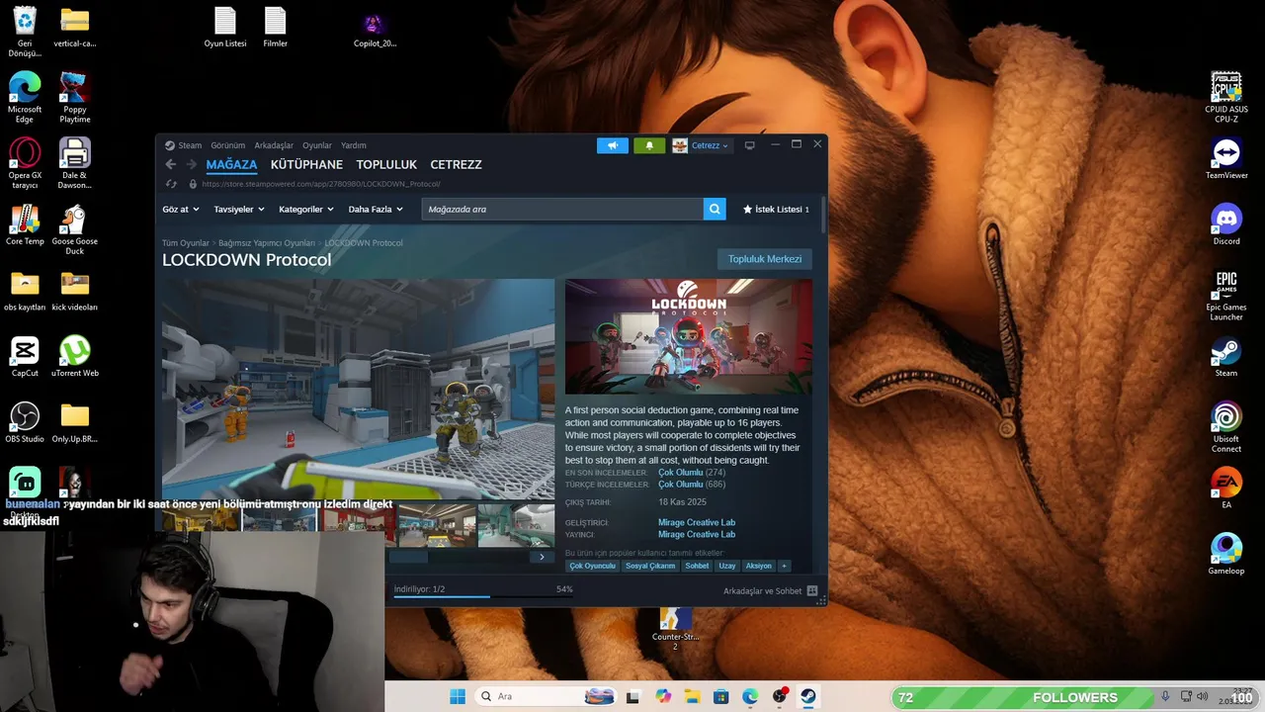Open Friends and Chat grid icon
Image resolution: width=1265 pixels, height=712 pixels.
pyautogui.click(x=812, y=590)
